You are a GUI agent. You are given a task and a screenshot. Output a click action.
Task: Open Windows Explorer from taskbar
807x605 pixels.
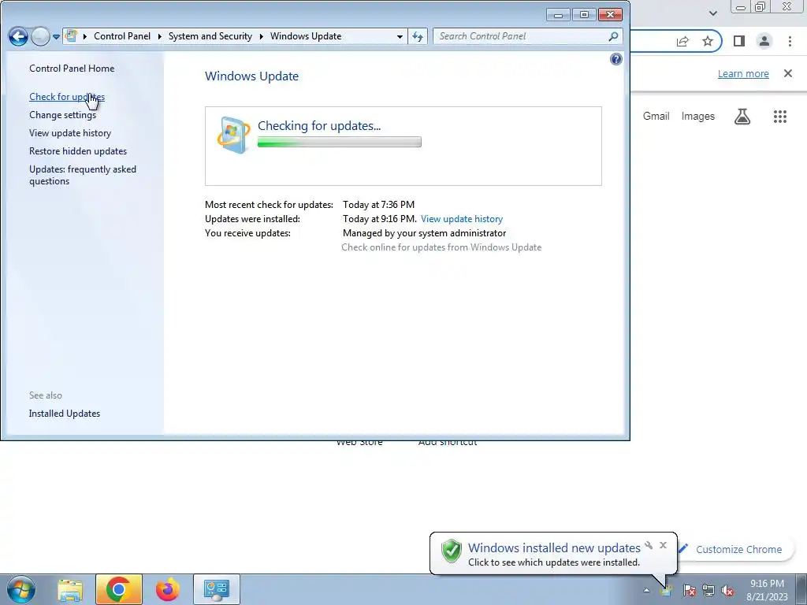(x=70, y=590)
